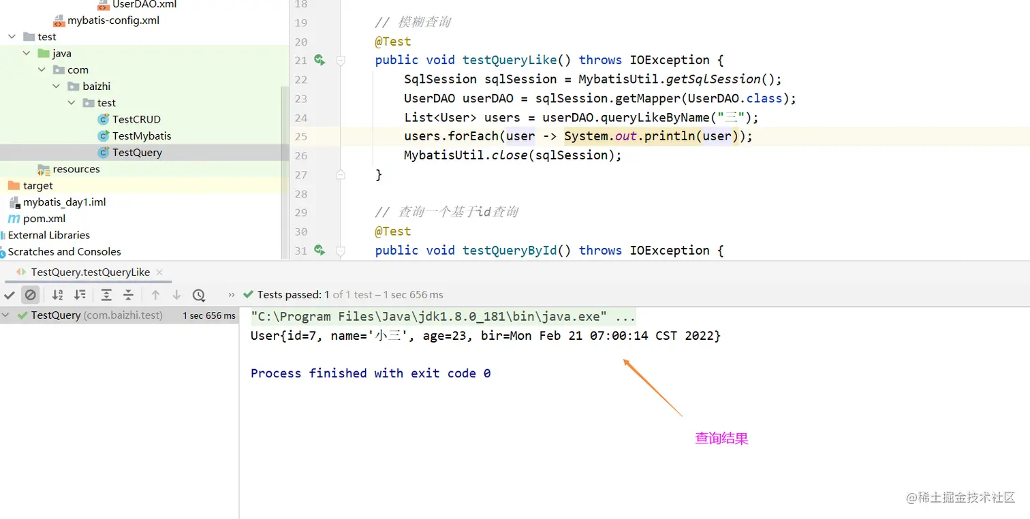The width and height of the screenshot is (1030, 519).
Task: Collapse the TestQuery test result node
Action: coord(7,315)
